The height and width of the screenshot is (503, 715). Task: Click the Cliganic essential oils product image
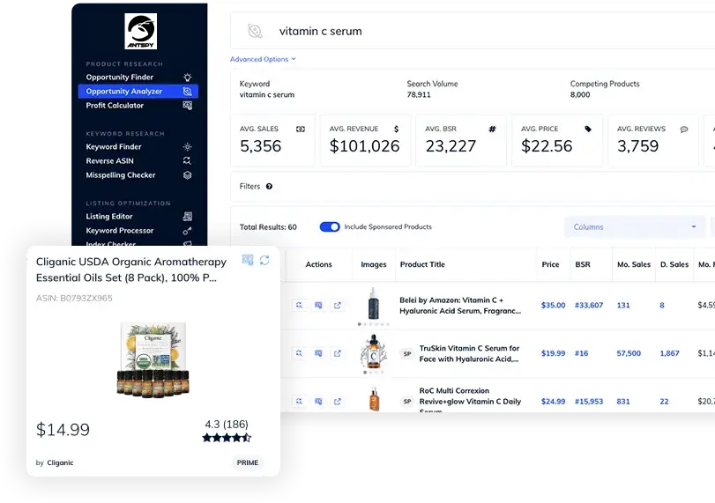(153, 359)
